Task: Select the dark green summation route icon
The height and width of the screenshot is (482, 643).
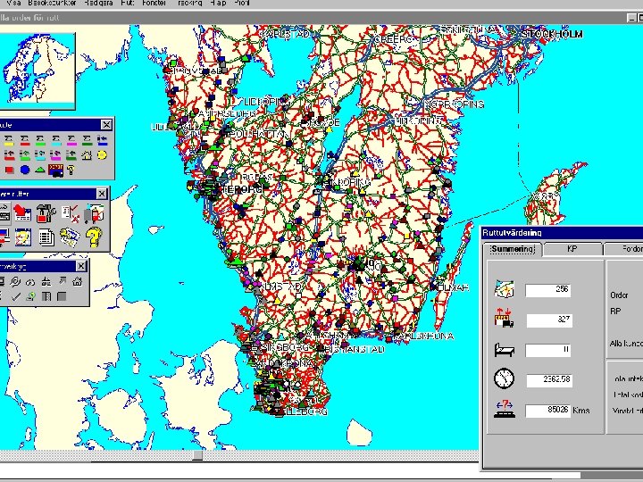Action: pos(87,141)
